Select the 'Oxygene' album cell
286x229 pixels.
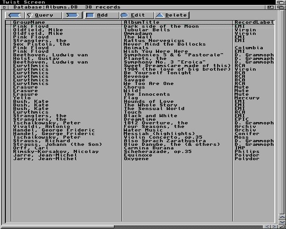click(x=136, y=159)
